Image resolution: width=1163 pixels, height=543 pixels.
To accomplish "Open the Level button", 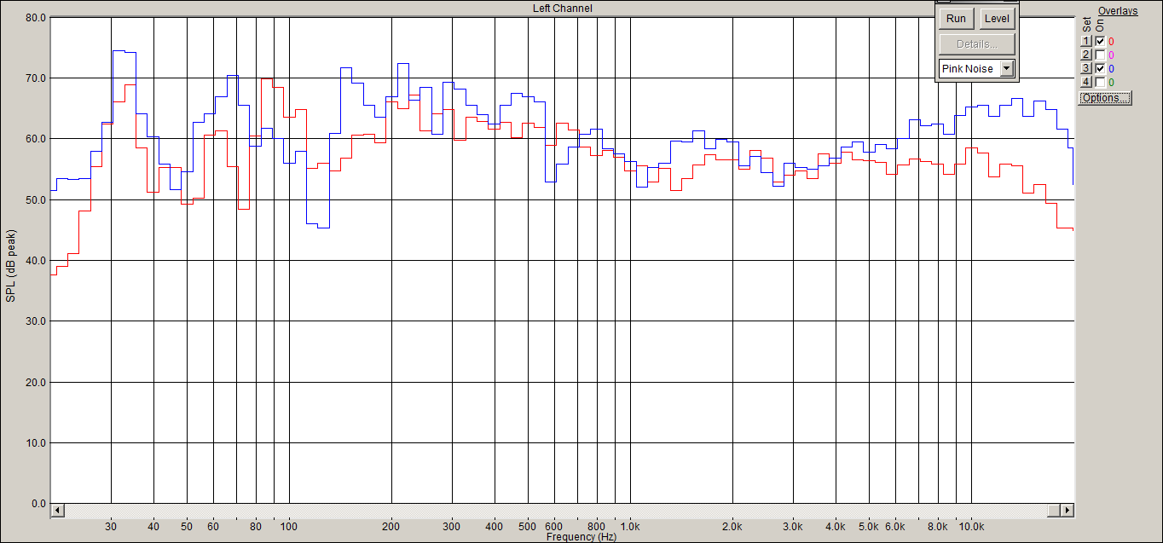I will pyautogui.click(x=996, y=18).
